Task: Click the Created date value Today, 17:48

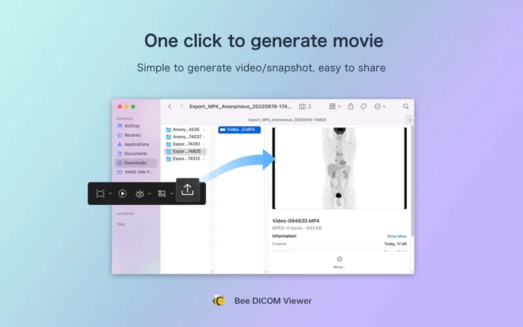Action: 396,244
